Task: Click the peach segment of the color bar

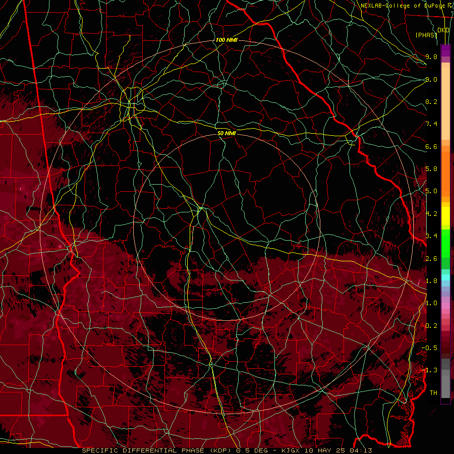Action: [x=445, y=101]
